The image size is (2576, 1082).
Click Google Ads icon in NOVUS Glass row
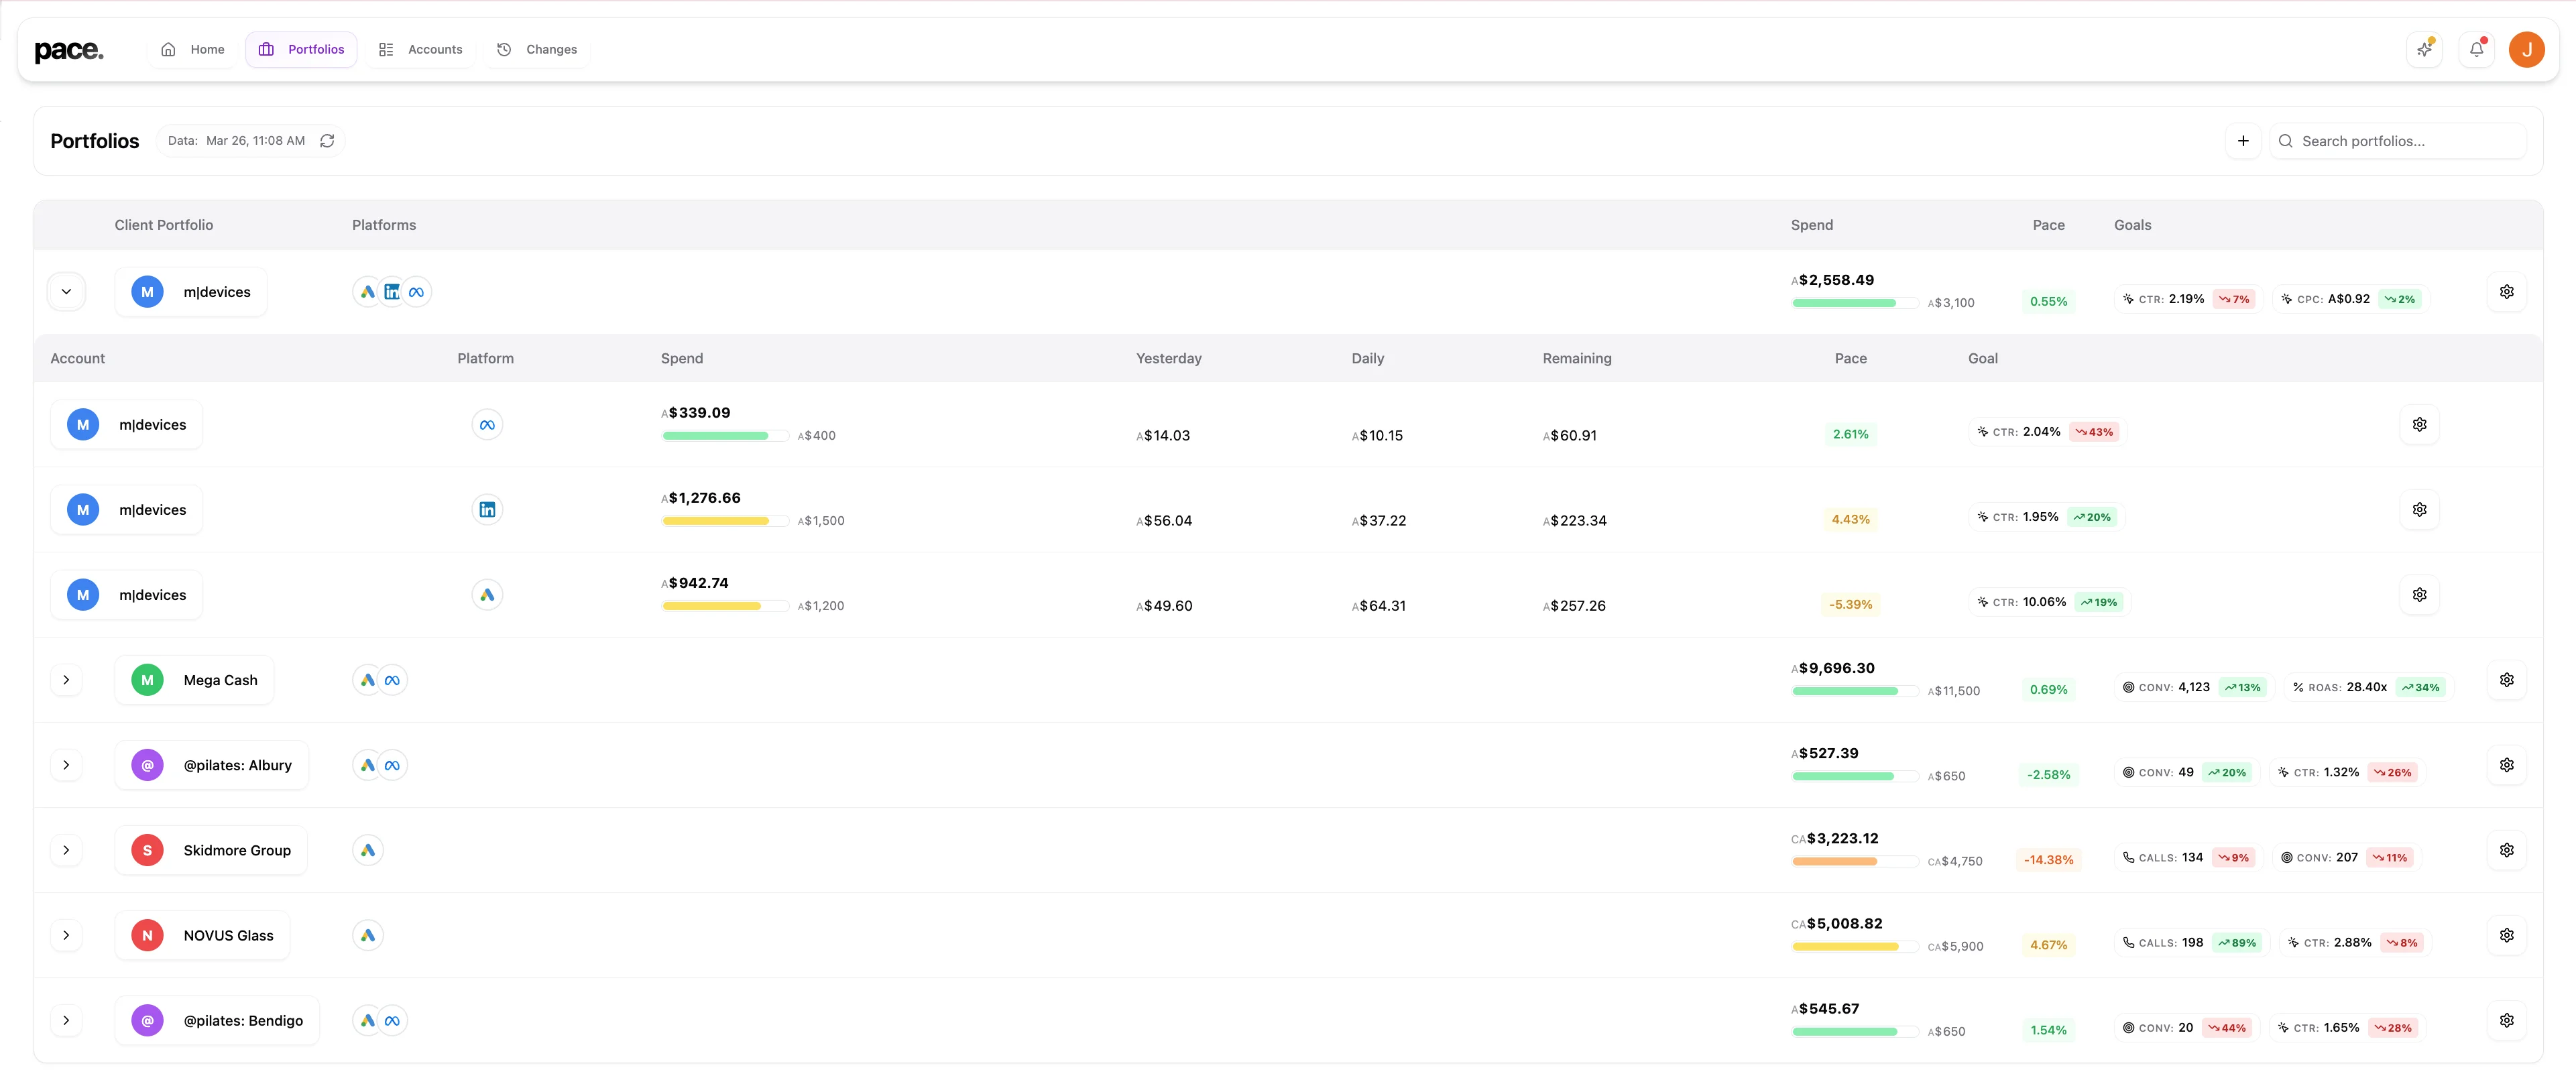point(368,935)
